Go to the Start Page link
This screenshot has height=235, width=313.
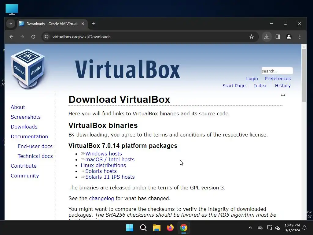(x=234, y=86)
